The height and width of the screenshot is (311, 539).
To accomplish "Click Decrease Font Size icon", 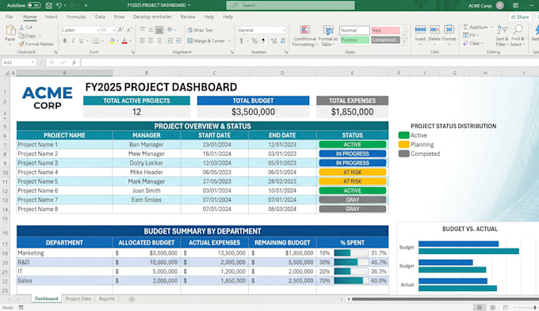I will pyautogui.click(x=129, y=30).
